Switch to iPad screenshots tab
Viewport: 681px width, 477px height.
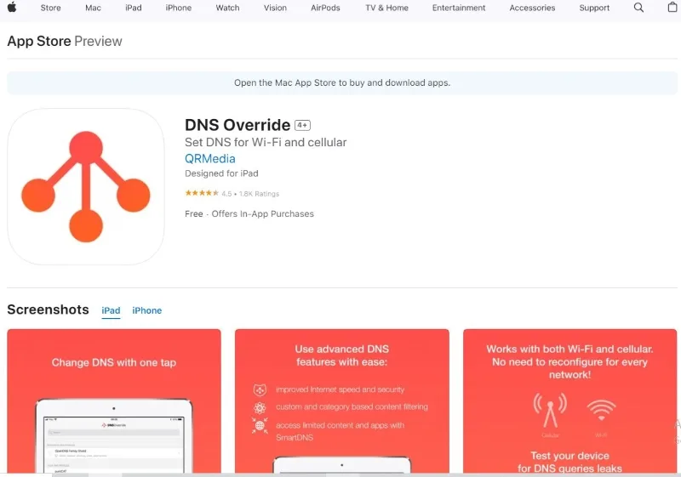pyautogui.click(x=111, y=310)
